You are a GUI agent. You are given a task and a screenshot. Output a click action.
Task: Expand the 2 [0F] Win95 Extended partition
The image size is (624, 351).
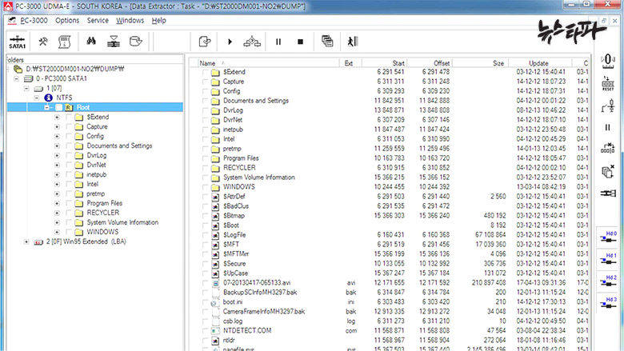[x=26, y=241]
